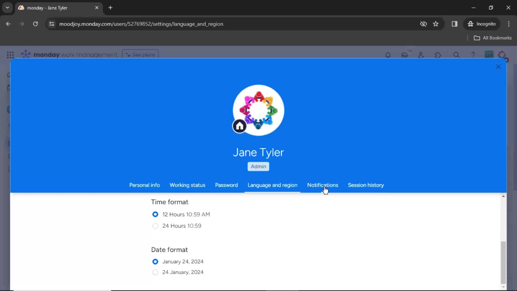Viewport: 517px width, 291px height.
Task: Select January 24, 2024 date format
Action: coord(155,261)
